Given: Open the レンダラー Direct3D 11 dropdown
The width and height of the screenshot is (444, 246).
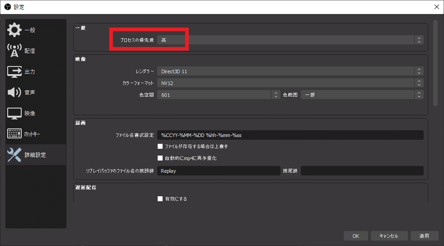Looking at the screenshot, I should 290,71.
